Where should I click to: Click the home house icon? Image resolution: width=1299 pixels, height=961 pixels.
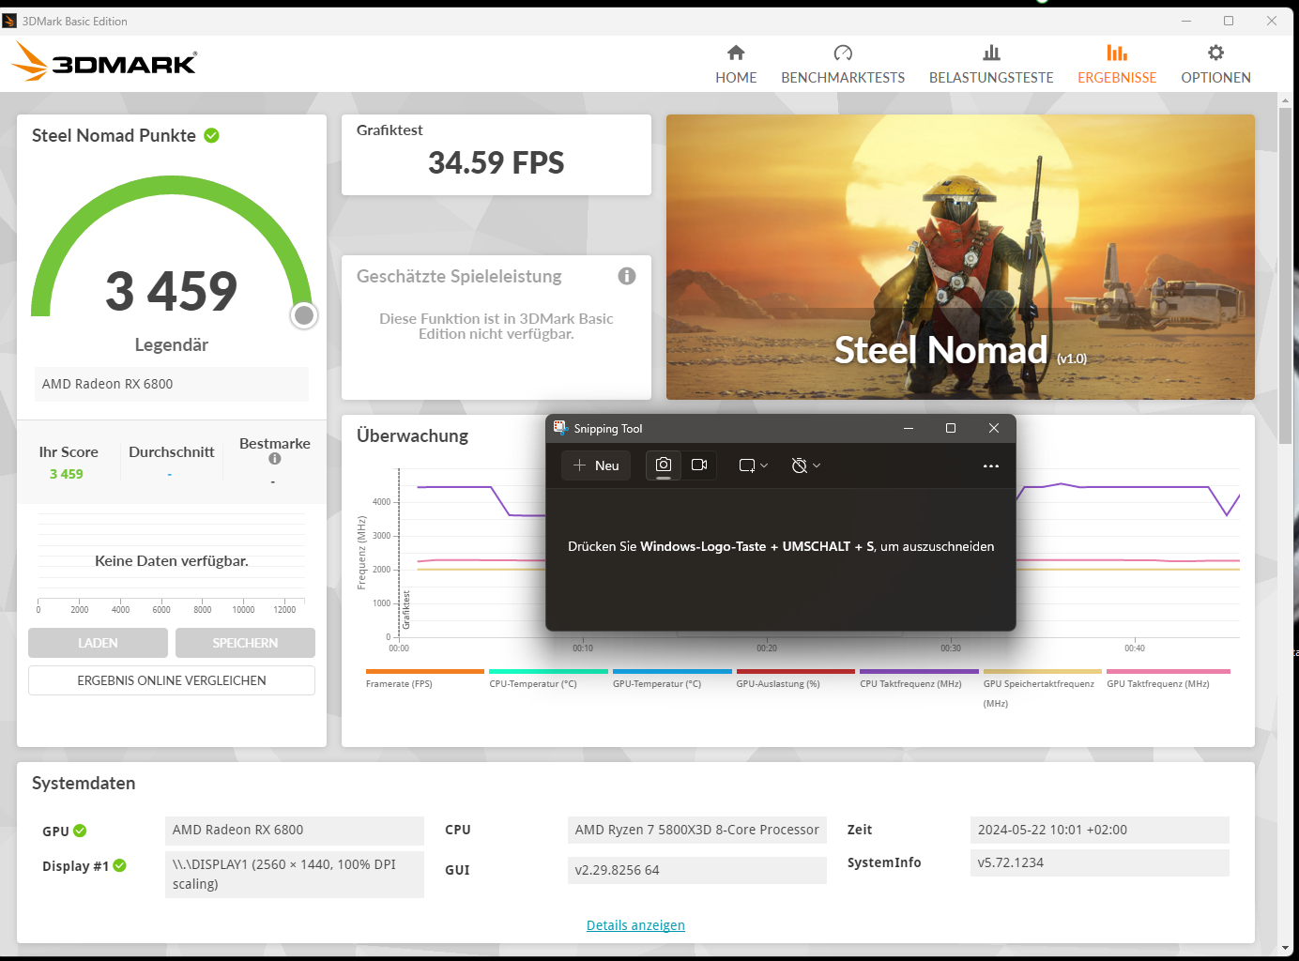[736, 53]
